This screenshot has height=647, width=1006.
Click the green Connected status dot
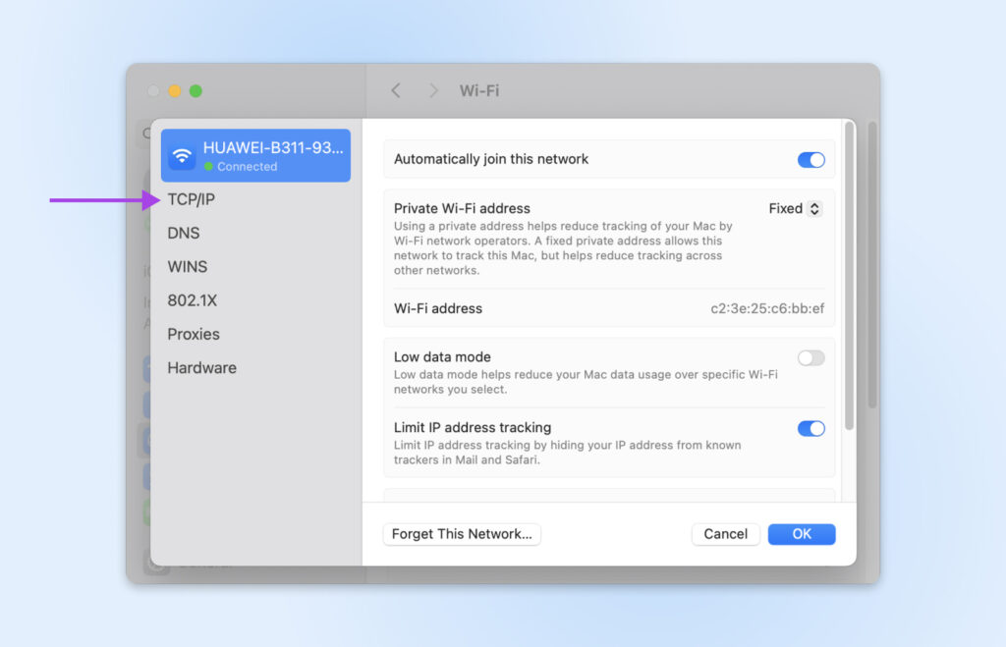208,167
